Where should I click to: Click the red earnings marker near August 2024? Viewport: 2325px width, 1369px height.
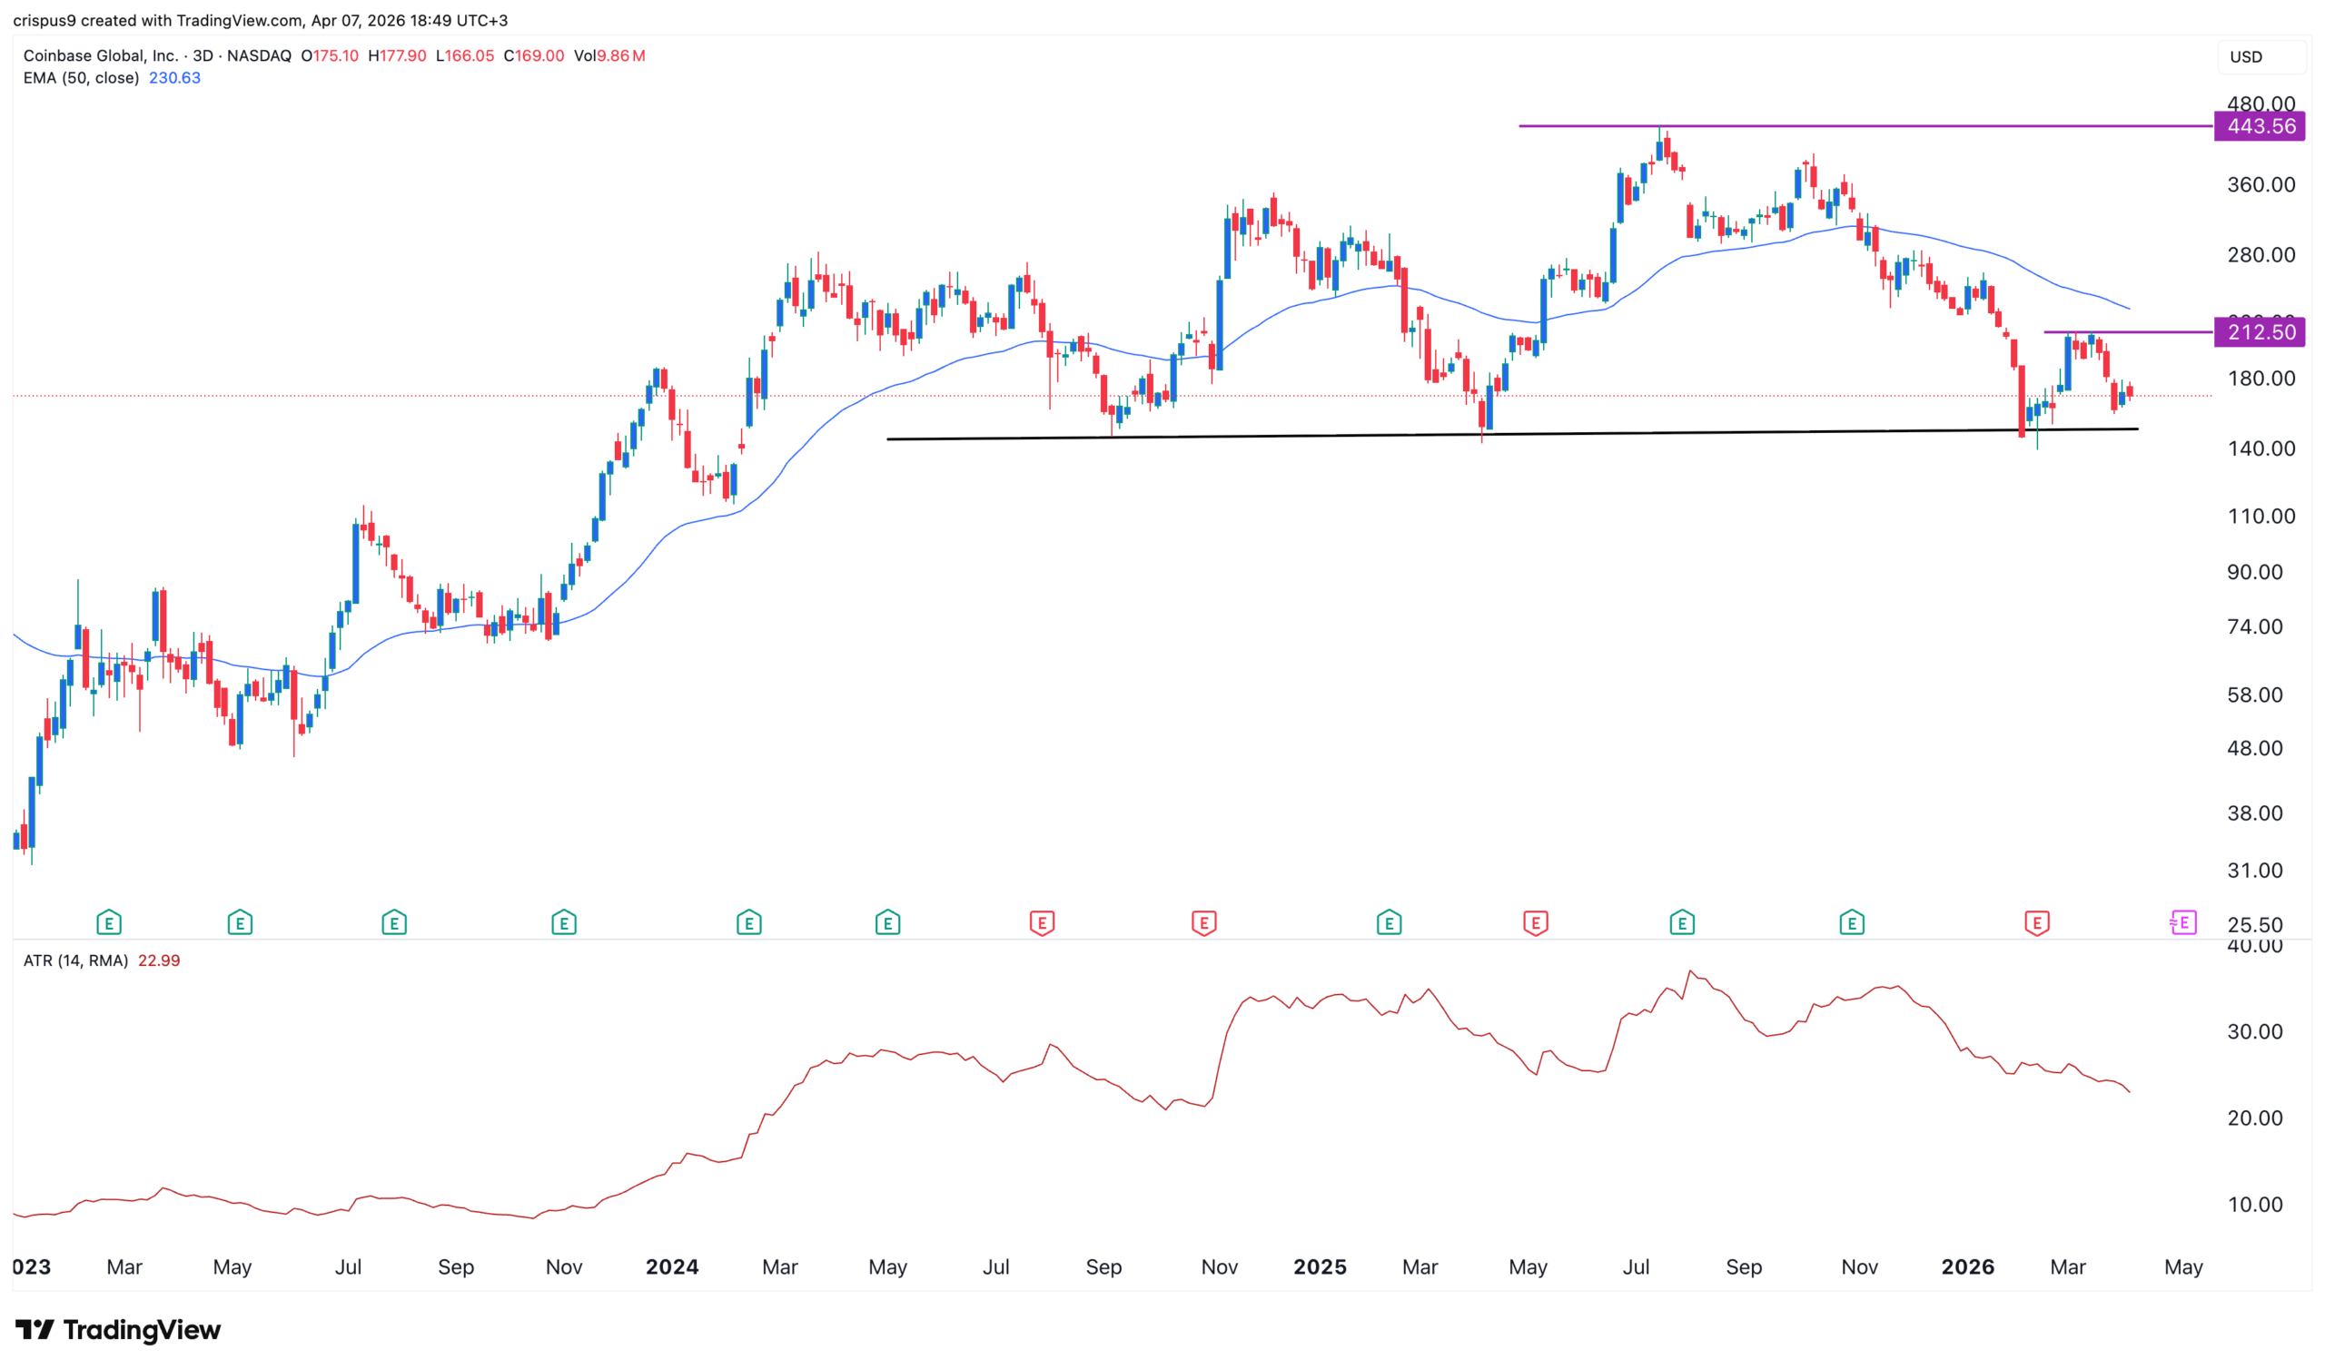1042,921
